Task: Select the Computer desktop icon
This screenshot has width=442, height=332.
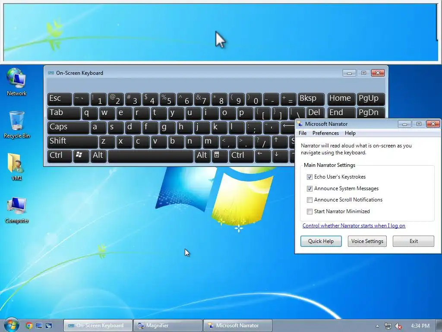Action: tap(17, 210)
